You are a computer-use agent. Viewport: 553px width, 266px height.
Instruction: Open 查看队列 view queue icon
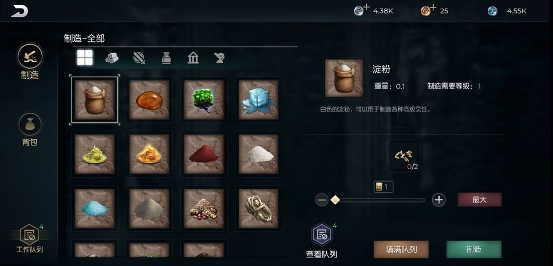coord(322,235)
